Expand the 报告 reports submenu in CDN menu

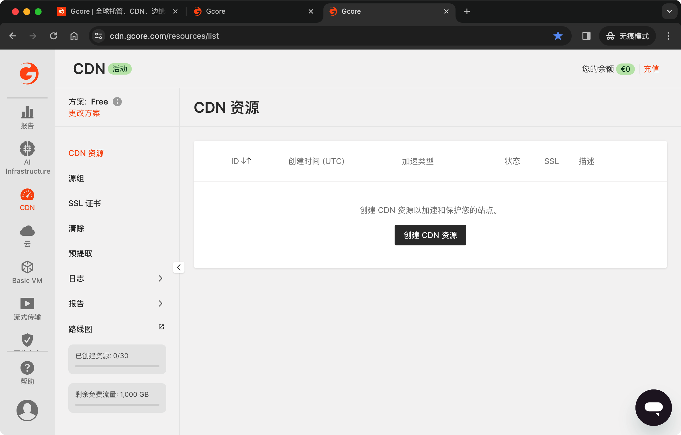pos(160,303)
